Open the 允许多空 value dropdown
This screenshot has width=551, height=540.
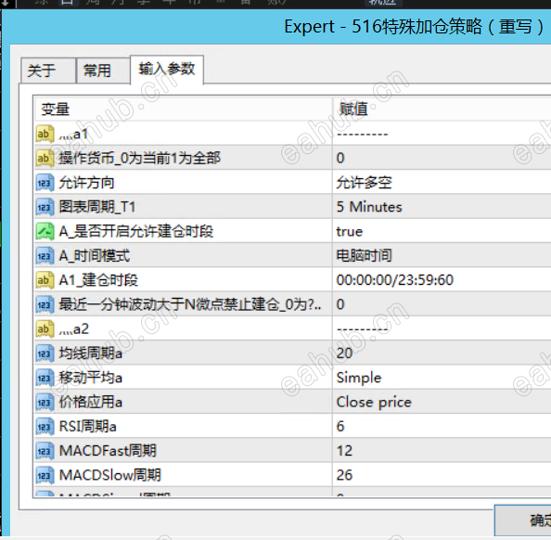point(442,183)
